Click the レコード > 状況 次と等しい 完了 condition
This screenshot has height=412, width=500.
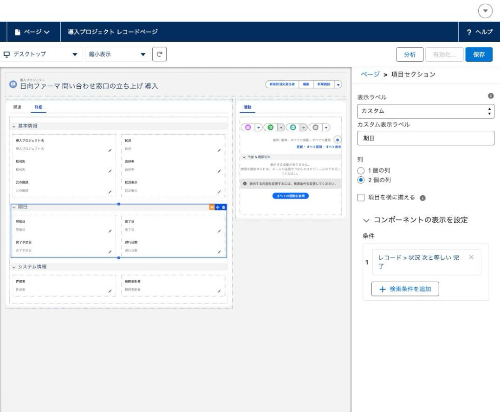coord(419,262)
